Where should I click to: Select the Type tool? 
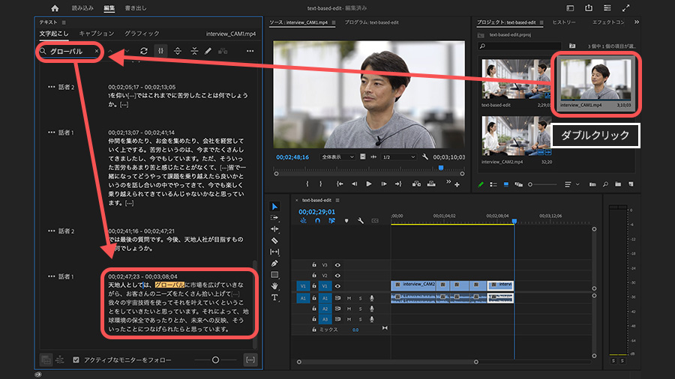point(274,297)
